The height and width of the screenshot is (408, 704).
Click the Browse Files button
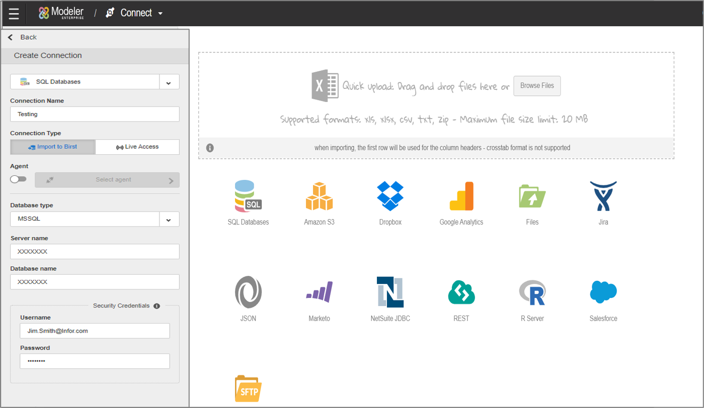pyautogui.click(x=536, y=86)
